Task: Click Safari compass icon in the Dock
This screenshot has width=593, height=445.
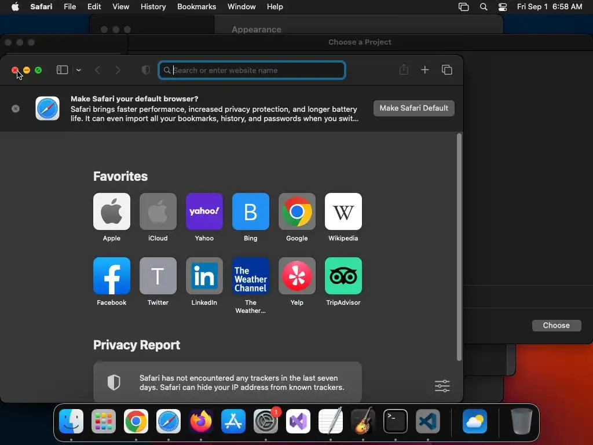Action: (169, 421)
